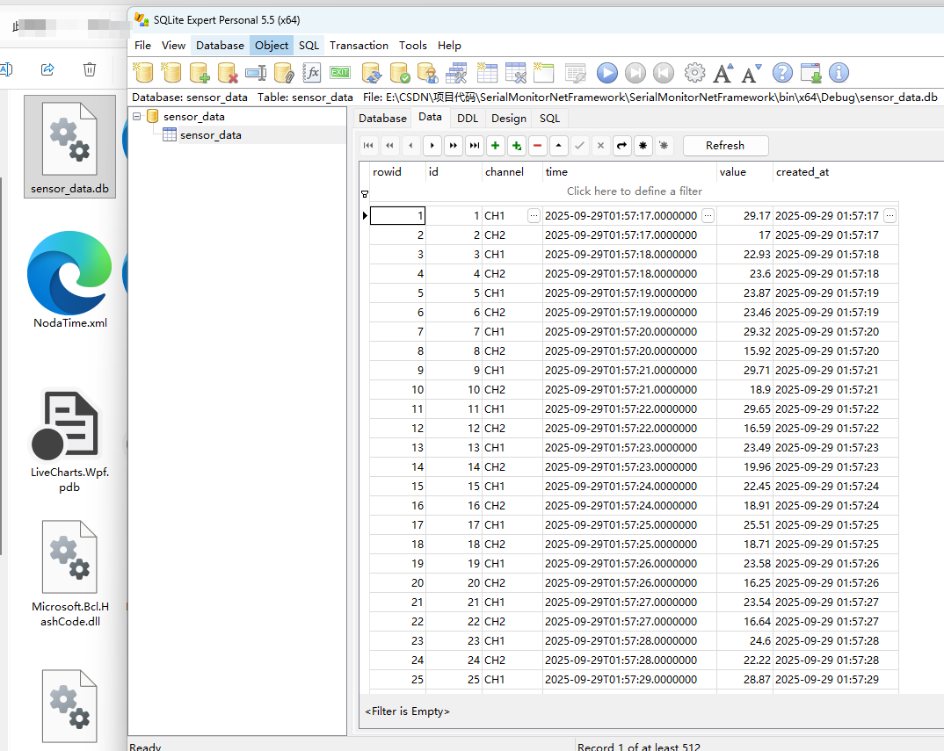The height and width of the screenshot is (751, 944).
Task: Select time cell 2025-09-29T01:57:22.0000000 in row 12
Action: tap(629, 429)
